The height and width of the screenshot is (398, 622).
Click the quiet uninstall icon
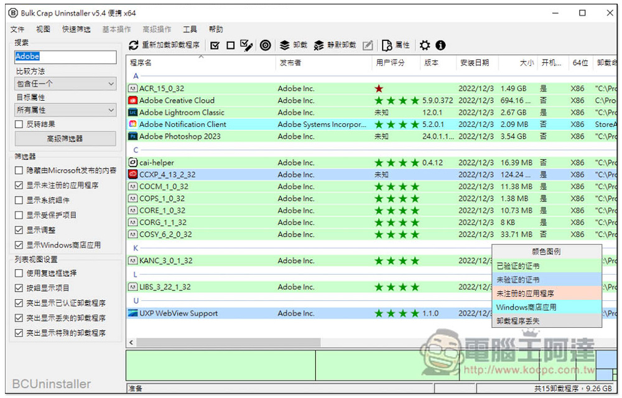pos(319,45)
